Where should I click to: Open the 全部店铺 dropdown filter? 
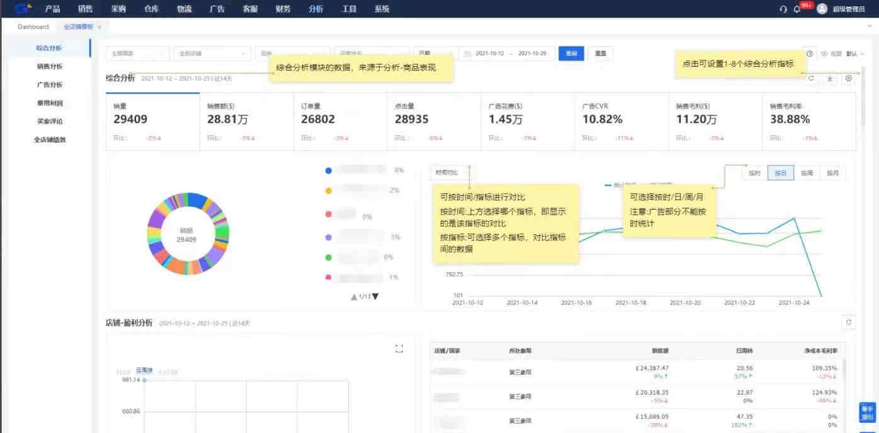tap(211, 54)
